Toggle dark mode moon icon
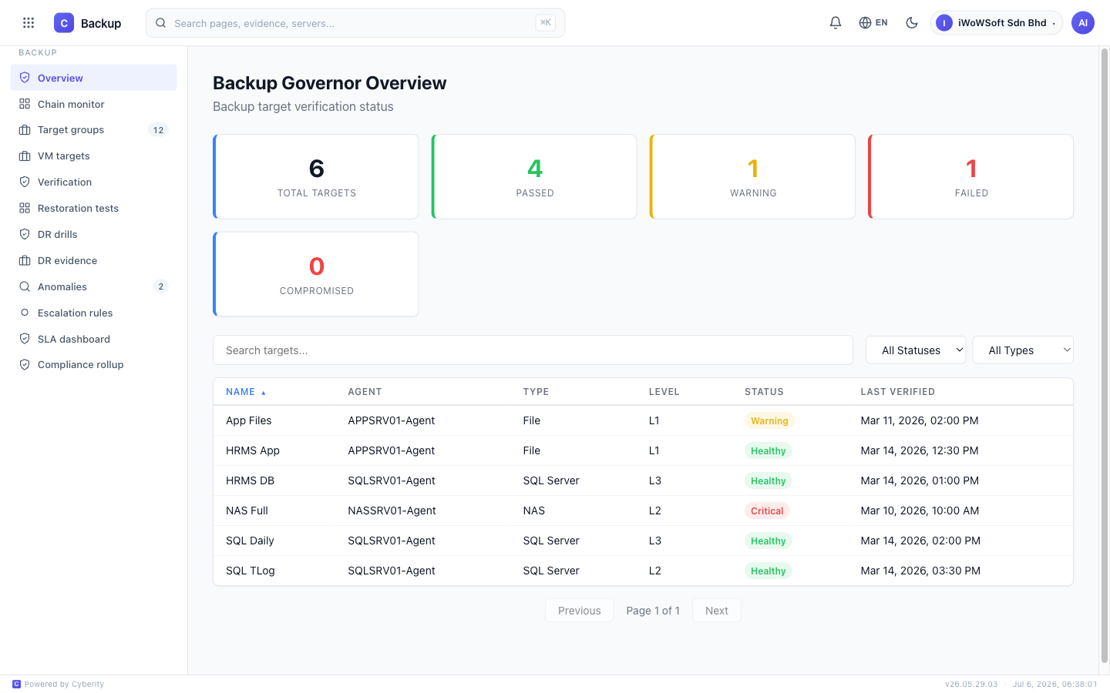 [x=912, y=23]
